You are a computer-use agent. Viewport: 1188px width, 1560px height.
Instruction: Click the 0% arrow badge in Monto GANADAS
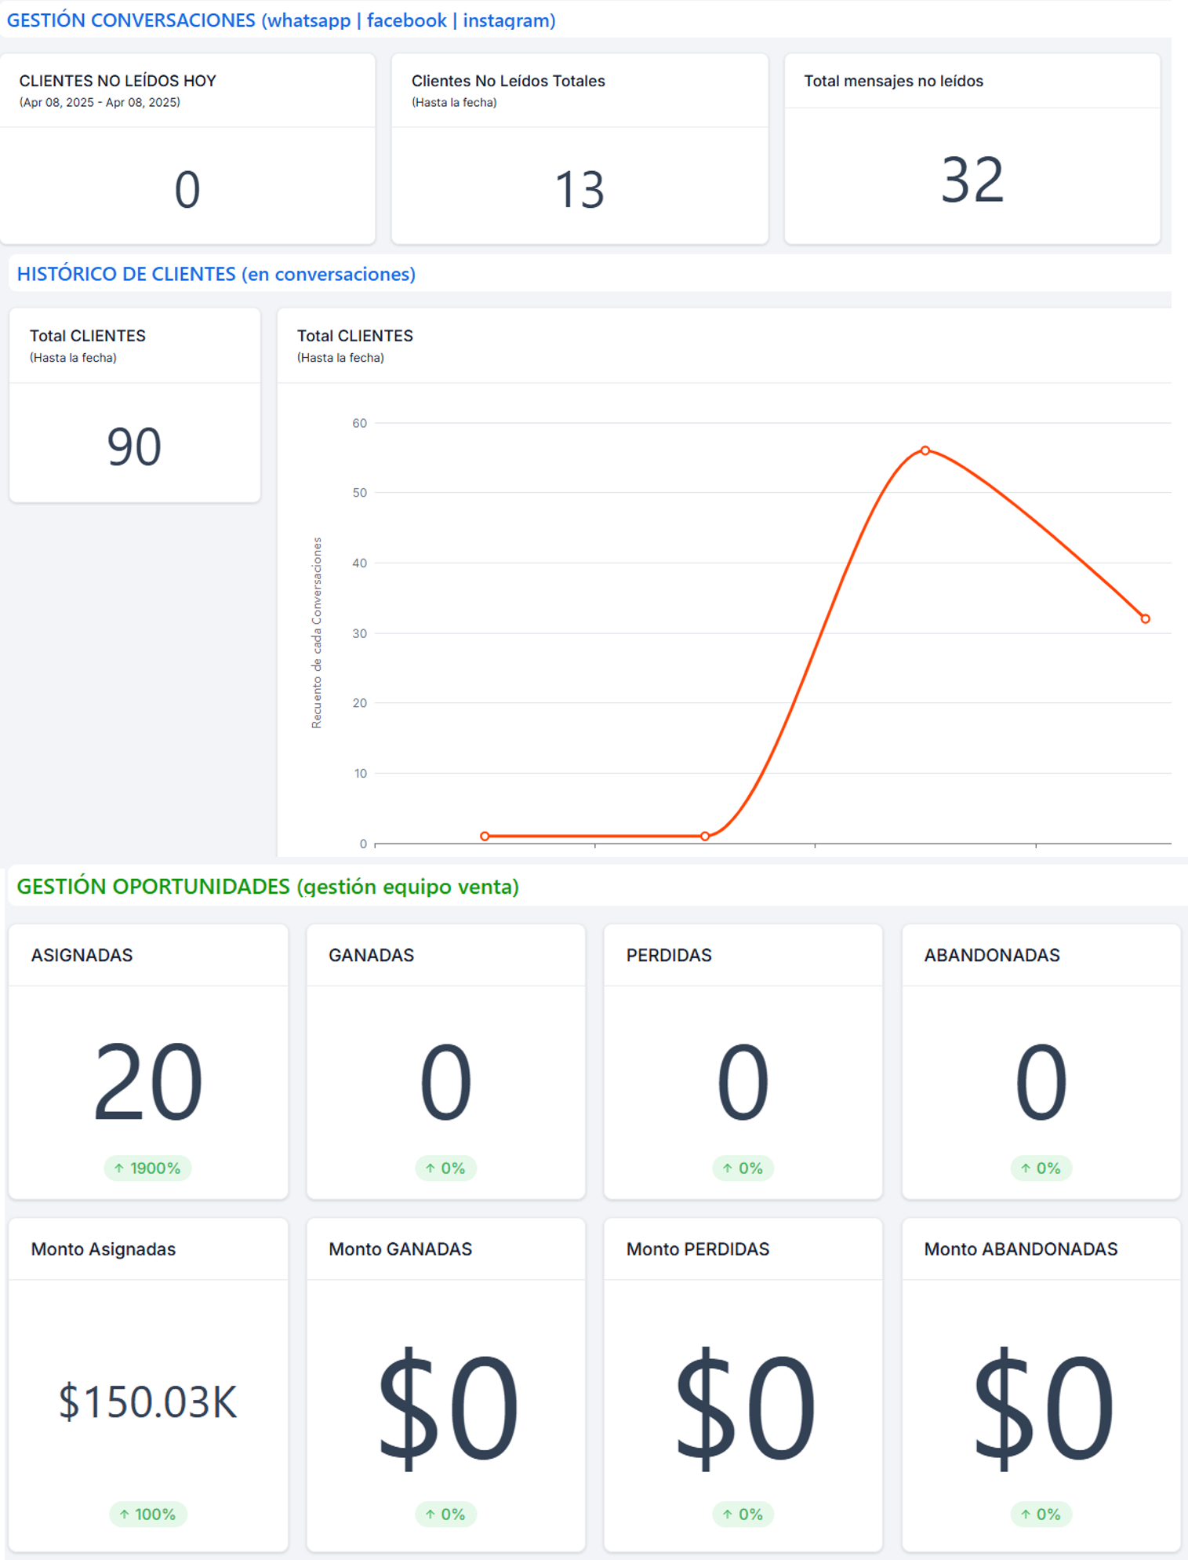click(x=445, y=1514)
